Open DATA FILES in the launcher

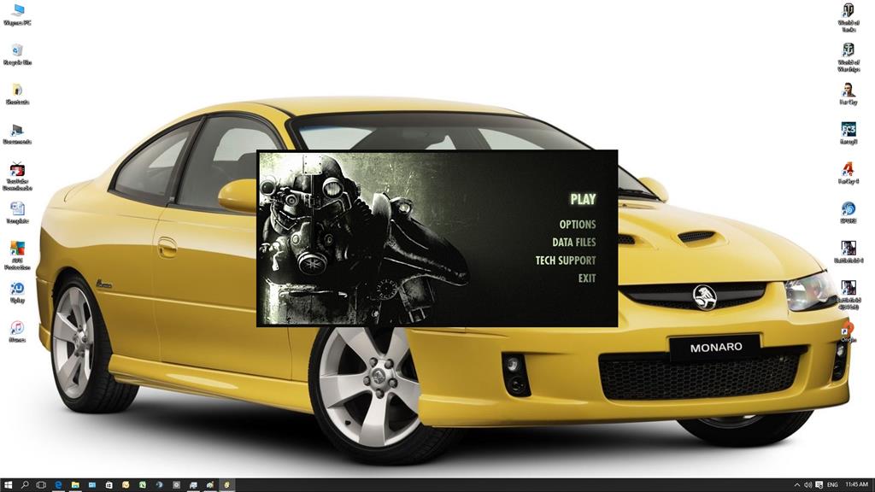pyautogui.click(x=573, y=242)
